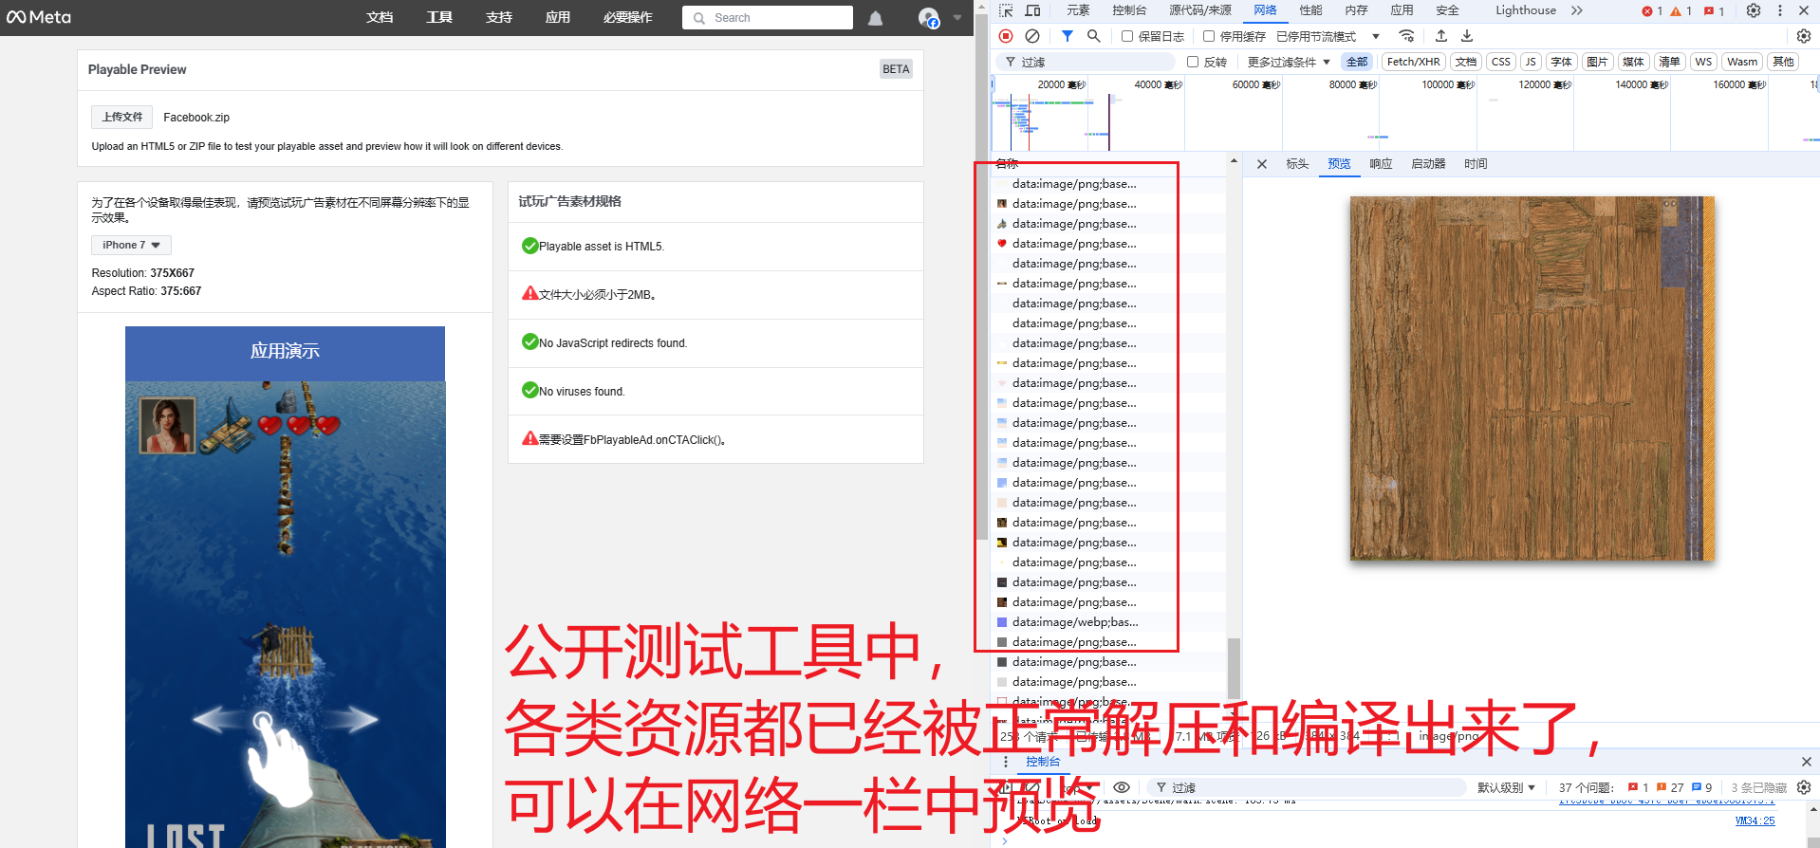Show more DevTools tabs chevron
The width and height of the screenshot is (1820, 848).
pyautogui.click(x=1576, y=10)
